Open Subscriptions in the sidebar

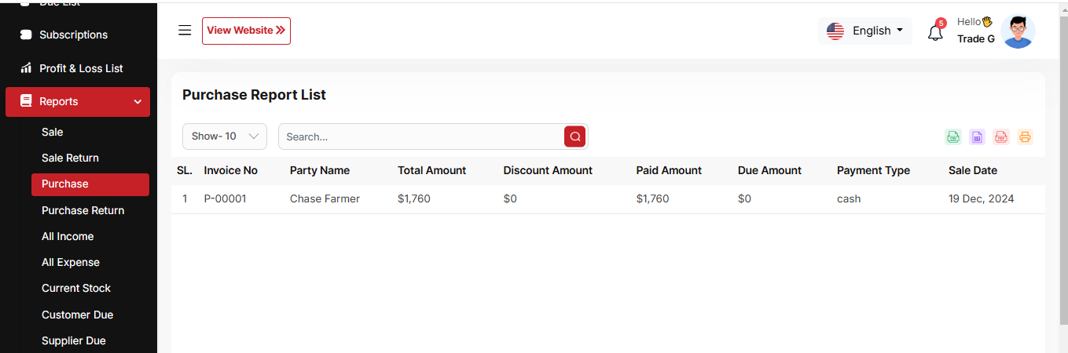[73, 35]
